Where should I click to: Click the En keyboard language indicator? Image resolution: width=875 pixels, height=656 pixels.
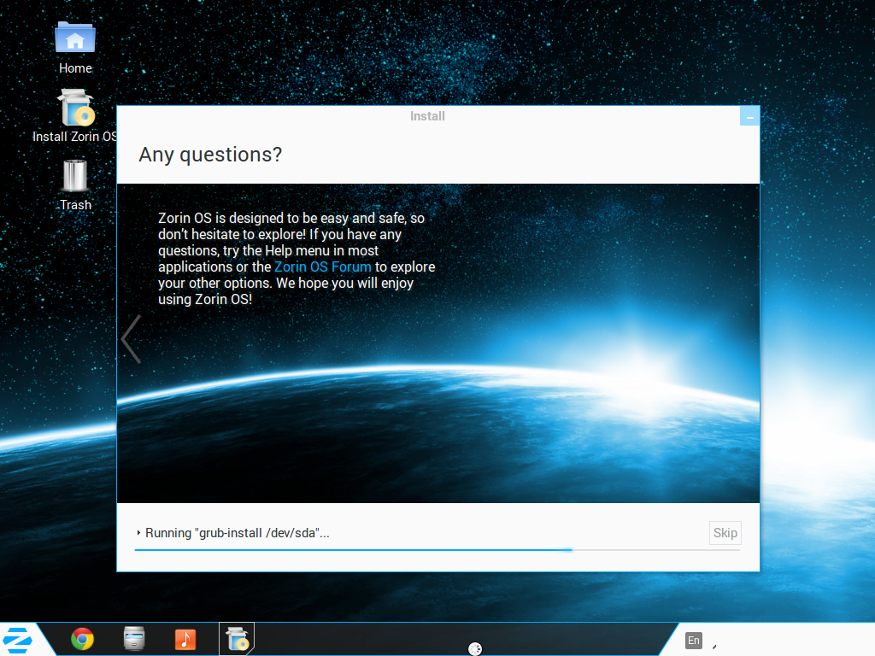coord(694,641)
